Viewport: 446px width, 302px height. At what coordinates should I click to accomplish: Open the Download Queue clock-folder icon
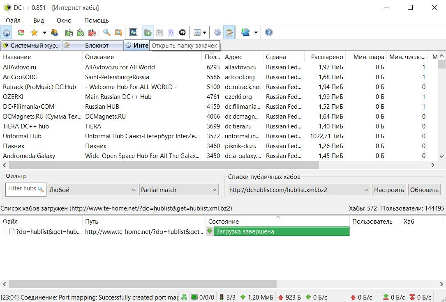coord(69,33)
